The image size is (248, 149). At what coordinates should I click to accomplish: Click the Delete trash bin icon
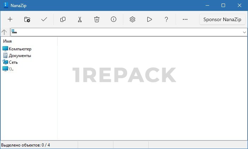(97, 19)
